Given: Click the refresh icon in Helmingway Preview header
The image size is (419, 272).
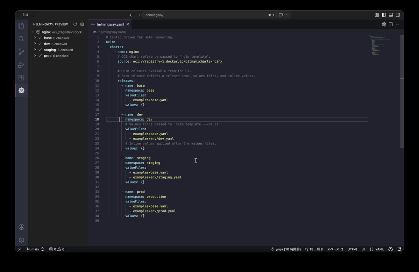Looking at the screenshot, I should (75, 24).
